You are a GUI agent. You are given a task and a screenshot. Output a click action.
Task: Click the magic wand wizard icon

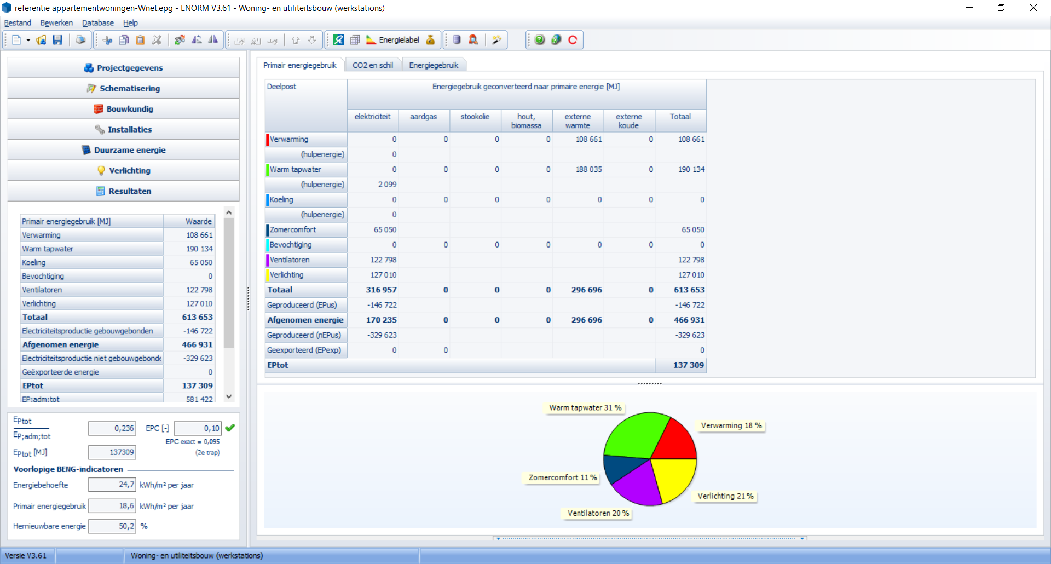point(496,40)
